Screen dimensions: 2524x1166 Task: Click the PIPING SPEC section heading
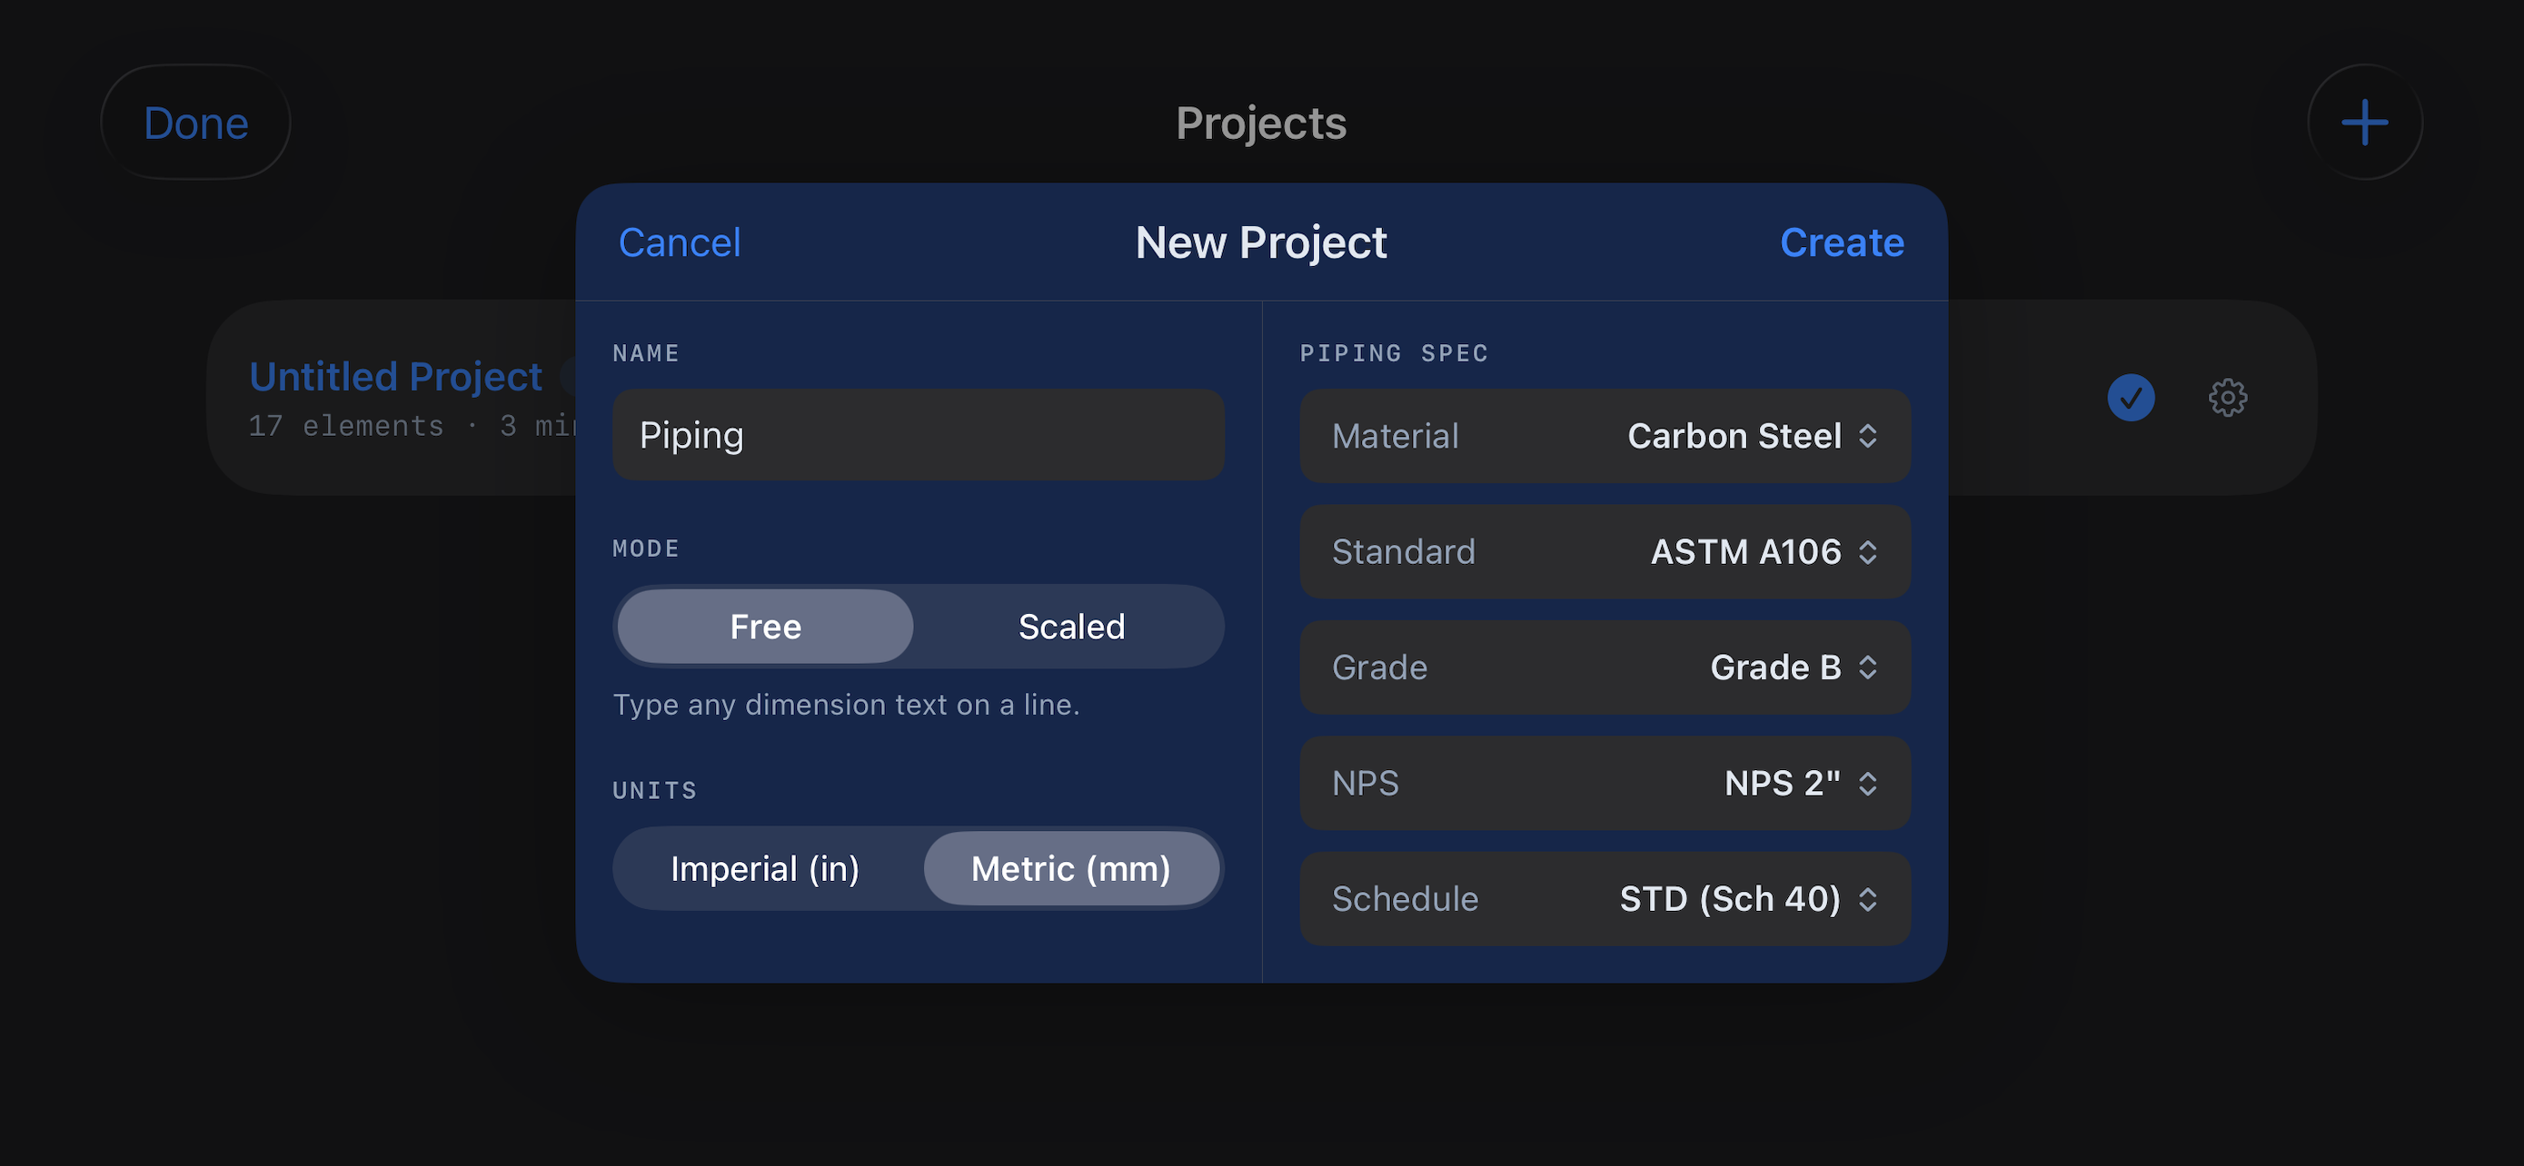(1394, 352)
